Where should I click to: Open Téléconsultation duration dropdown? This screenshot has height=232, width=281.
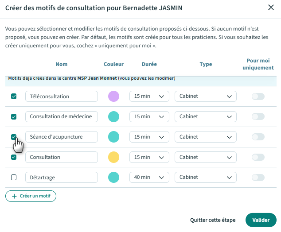(x=149, y=96)
